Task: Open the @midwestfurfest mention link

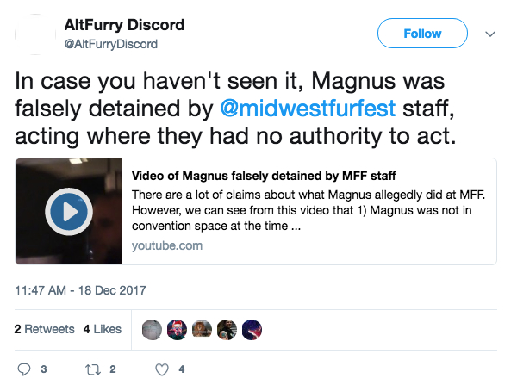Action: point(308,109)
